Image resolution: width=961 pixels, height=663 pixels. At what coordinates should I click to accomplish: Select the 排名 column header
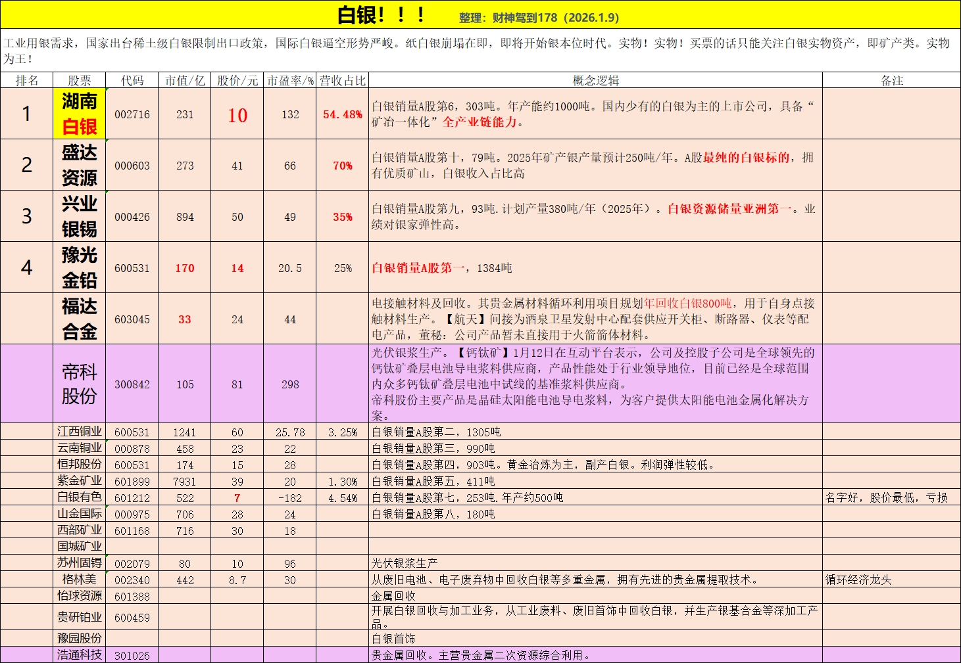tap(27, 80)
